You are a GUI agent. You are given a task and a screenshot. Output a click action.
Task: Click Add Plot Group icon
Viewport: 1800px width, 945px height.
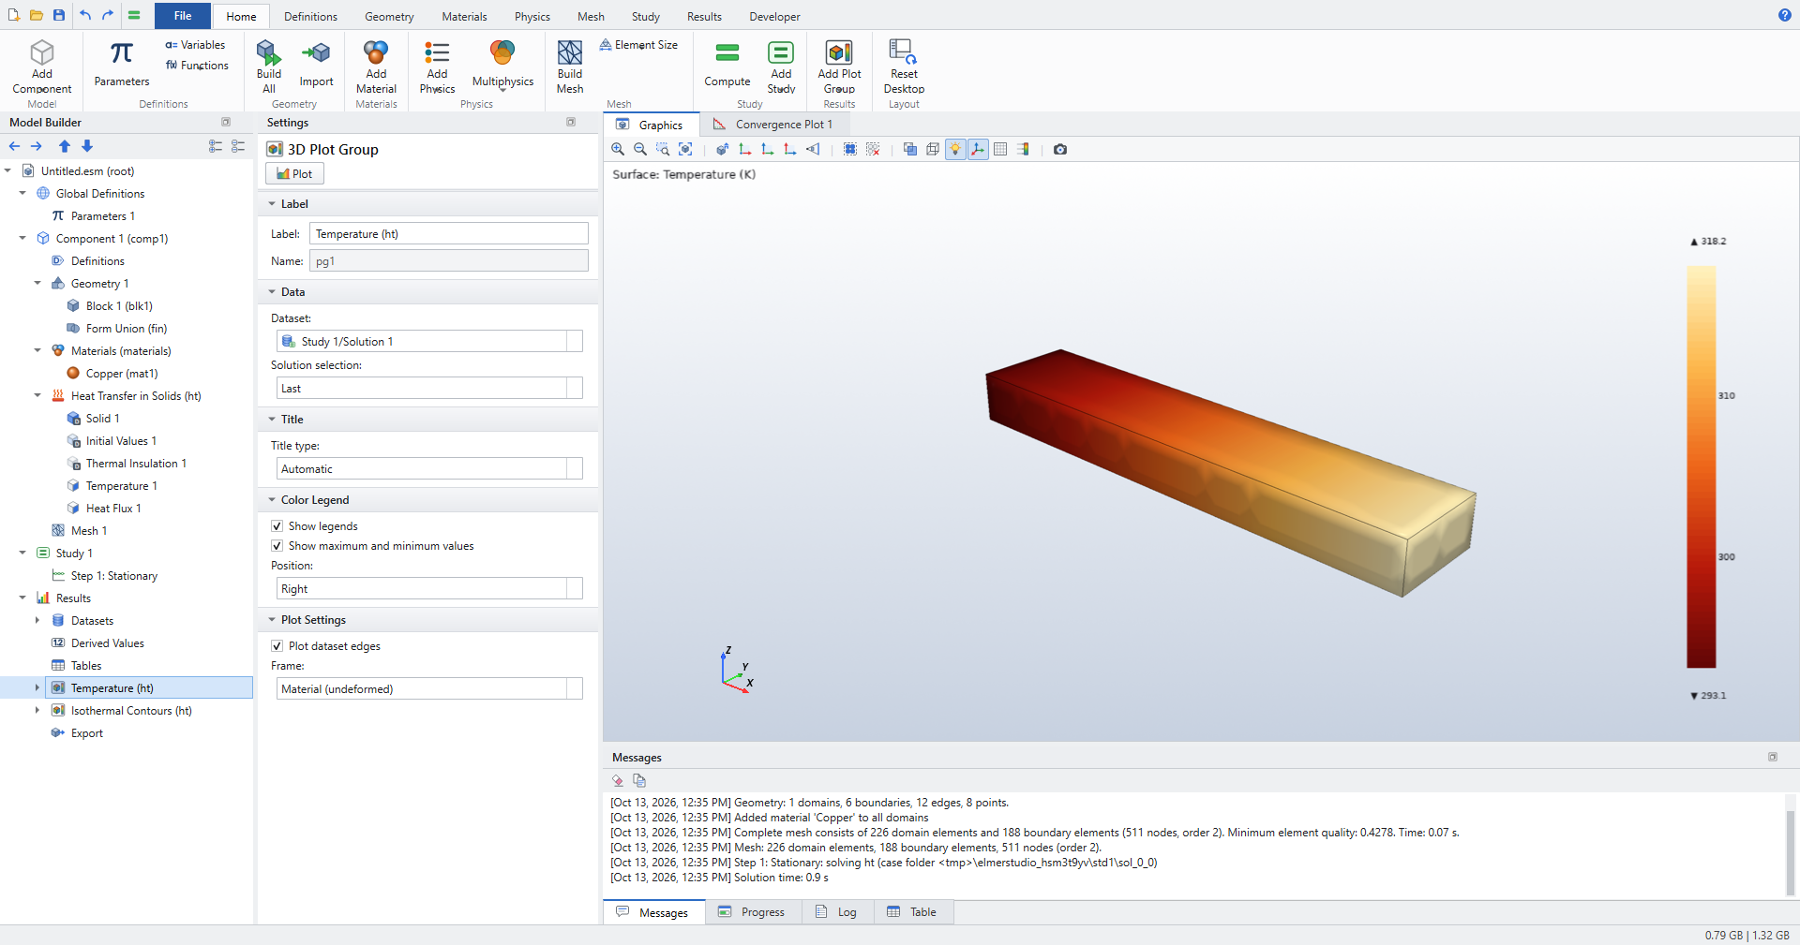(x=839, y=66)
